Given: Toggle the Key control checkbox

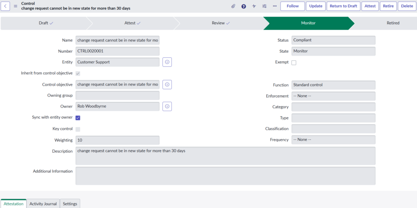Looking at the screenshot, I should [78, 129].
